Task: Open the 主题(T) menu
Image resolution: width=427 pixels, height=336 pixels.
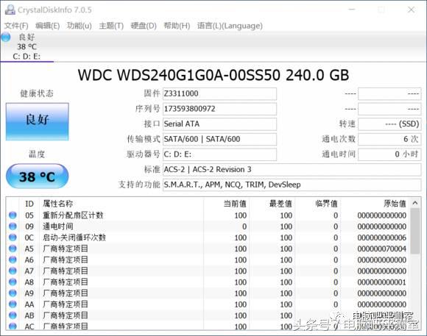Action: coord(111,26)
